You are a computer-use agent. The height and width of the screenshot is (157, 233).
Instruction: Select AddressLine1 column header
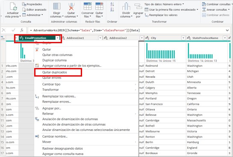[75, 38]
